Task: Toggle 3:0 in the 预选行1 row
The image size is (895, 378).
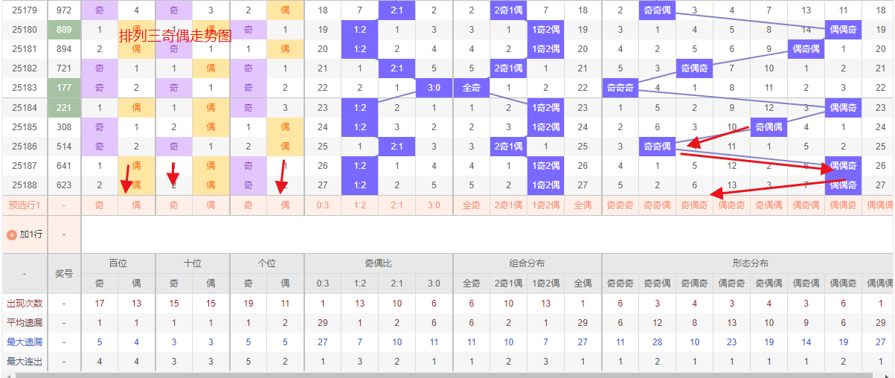Action: (434, 205)
